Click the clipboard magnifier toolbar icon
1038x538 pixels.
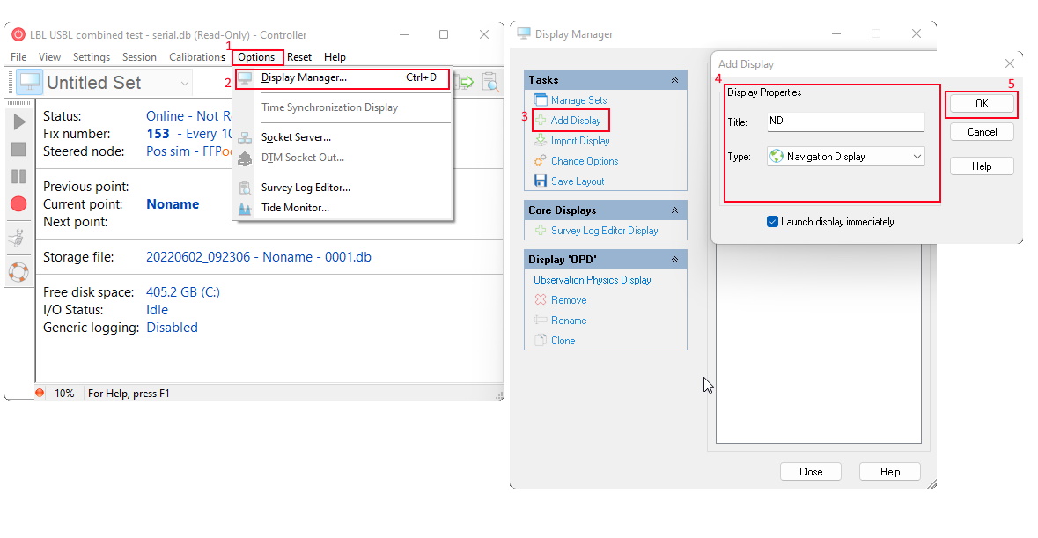490,82
